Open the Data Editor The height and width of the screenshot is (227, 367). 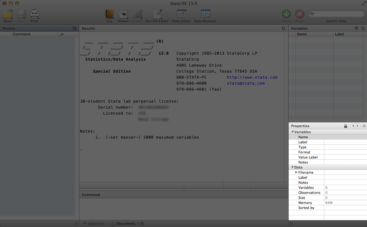(x=181, y=14)
